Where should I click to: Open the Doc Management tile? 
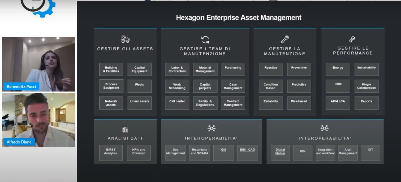(x=176, y=153)
